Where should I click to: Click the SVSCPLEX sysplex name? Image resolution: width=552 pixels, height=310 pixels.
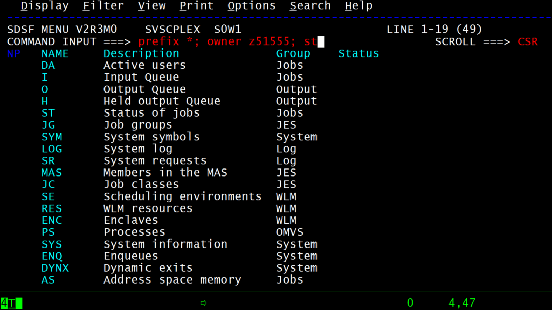click(172, 30)
